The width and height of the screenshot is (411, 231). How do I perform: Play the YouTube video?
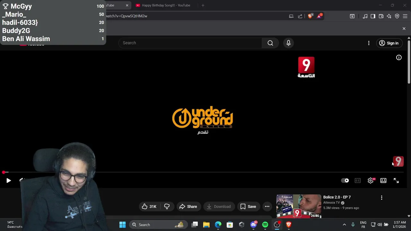(x=9, y=181)
